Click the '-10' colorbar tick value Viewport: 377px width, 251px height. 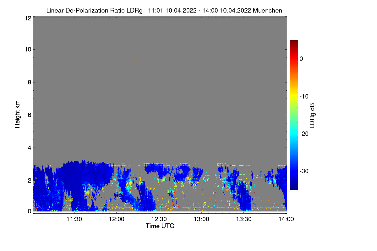304,96
